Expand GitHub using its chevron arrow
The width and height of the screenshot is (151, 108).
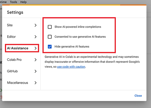(35, 71)
